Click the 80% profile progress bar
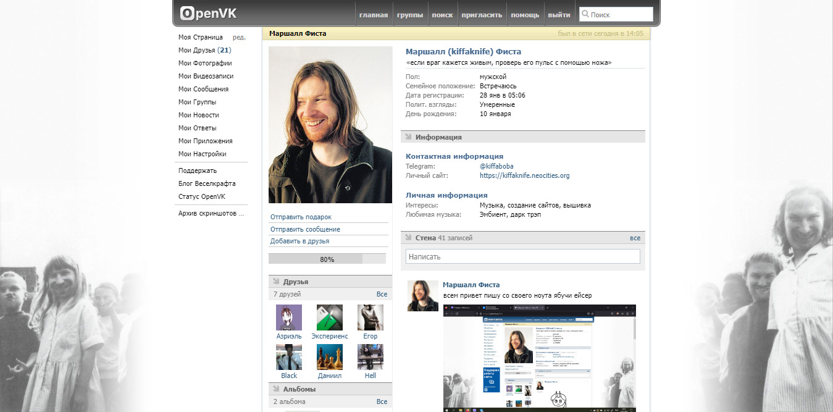The width and height of the screenshot is (833, 412). [x=327, y=259]
